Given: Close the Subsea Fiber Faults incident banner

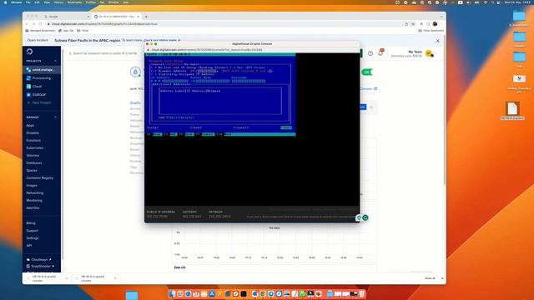Looking at the screenshot, I should click(437, 41).
